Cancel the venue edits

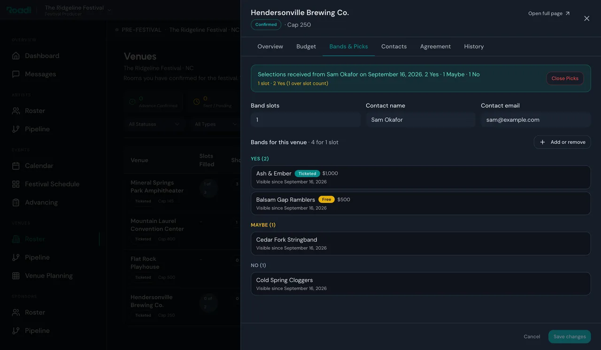pyautogui.click(x=532, y=336)
